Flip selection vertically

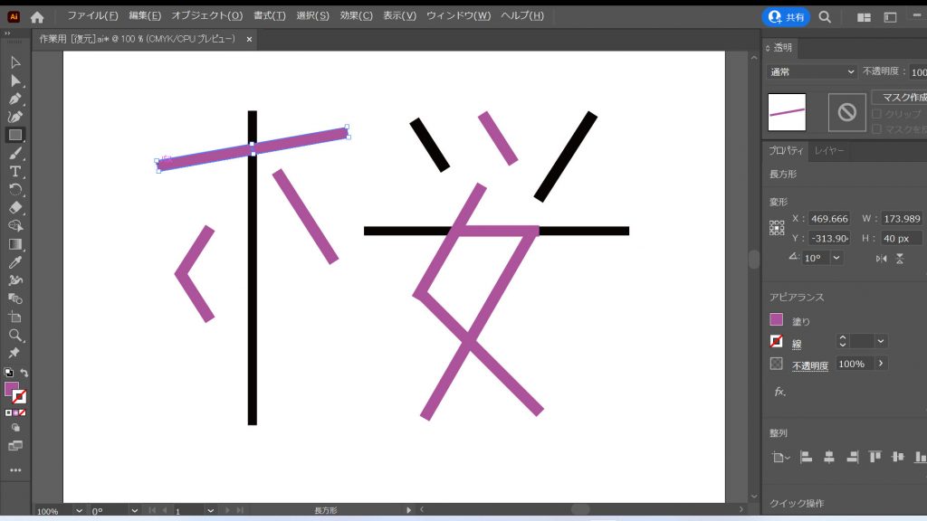pyautogui.click(x=900, y=259)
